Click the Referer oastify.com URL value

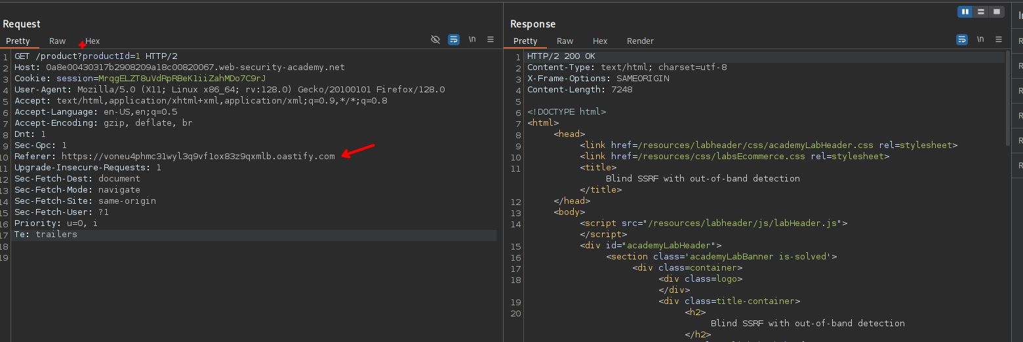click(198, 157)
